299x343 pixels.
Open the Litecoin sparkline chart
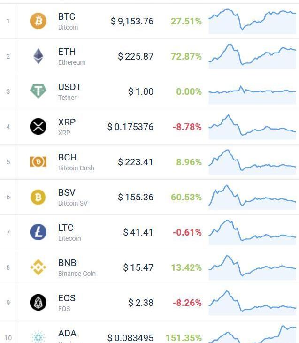(x=252, y=232)
